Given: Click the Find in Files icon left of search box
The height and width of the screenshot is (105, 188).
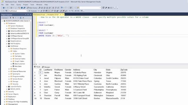Looking at the screenshot, I should point(78,8).
